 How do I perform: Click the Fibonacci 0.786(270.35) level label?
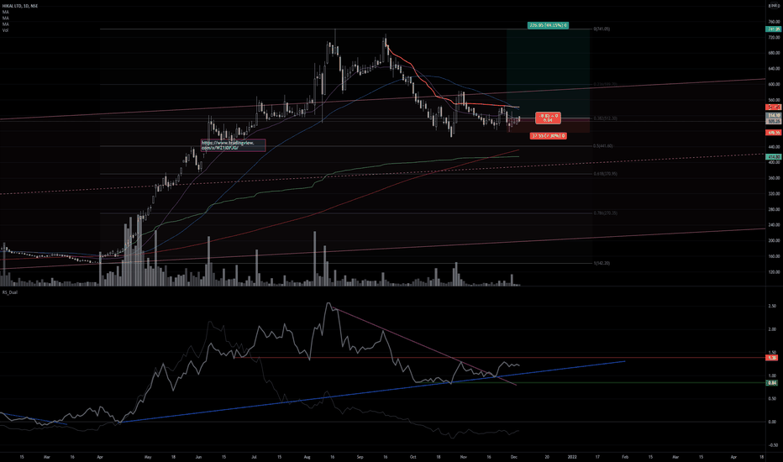coord(605,213)
